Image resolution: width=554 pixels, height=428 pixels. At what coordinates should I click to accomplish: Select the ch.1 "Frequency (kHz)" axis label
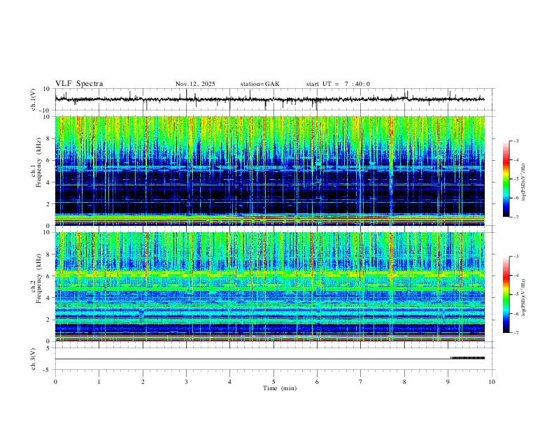[38, 162]
